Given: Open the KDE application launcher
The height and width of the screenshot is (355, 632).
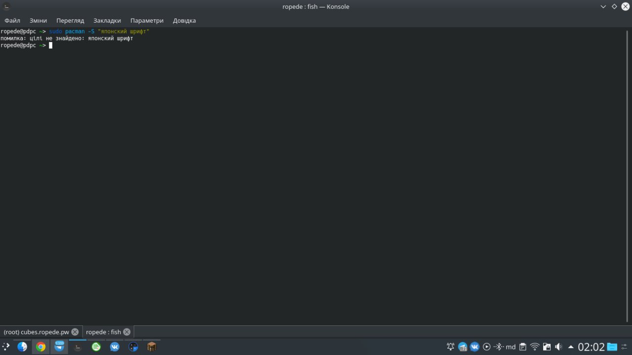Looking at the screenshot, I should [x=6, y=347].
